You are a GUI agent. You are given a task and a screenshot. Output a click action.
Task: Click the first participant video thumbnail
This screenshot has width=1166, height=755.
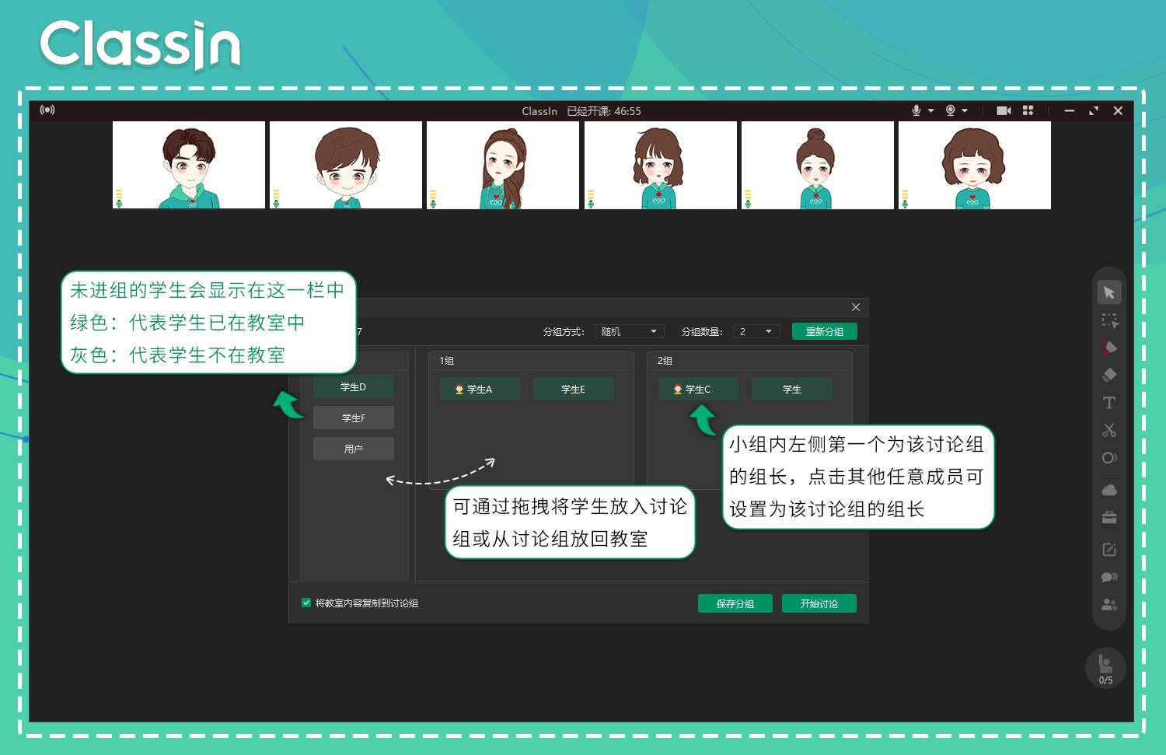tap(189, 165)
